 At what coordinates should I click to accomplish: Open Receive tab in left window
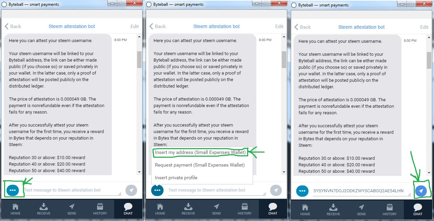44,209
